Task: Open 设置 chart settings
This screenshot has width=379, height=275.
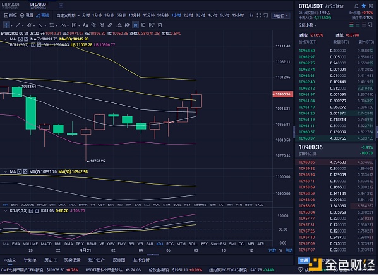Action: click(x=27, y=15)
